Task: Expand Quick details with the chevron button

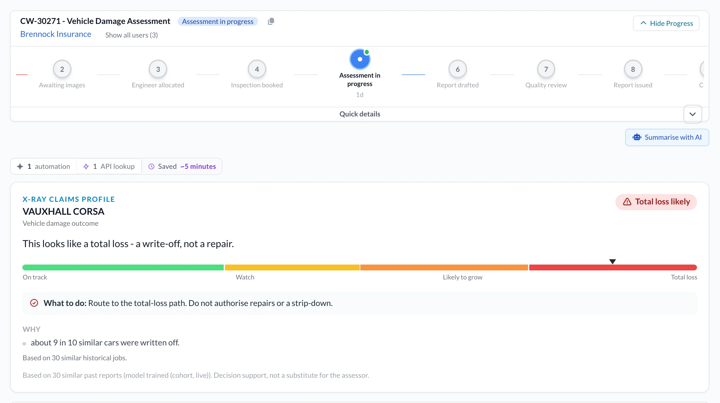Action: click(692, 114)
